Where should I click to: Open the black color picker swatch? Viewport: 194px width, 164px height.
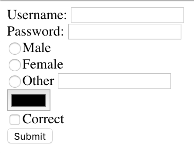click(29, 100)
